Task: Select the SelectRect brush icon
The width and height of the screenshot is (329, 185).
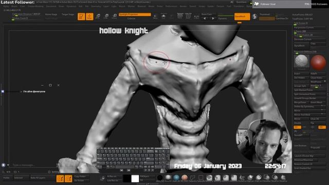Action: click(x=201, y=178)
